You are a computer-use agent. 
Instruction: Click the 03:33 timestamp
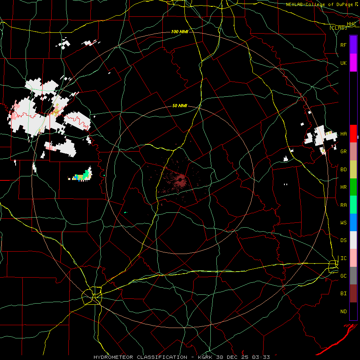261,357
